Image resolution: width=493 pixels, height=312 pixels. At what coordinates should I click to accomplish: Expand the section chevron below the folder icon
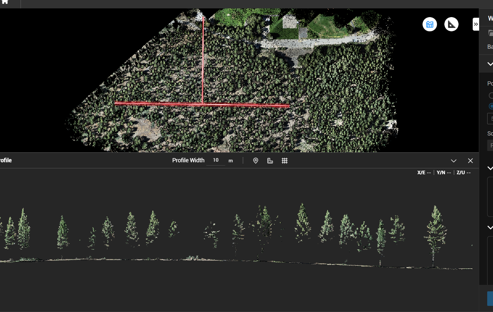pos(490,64)
